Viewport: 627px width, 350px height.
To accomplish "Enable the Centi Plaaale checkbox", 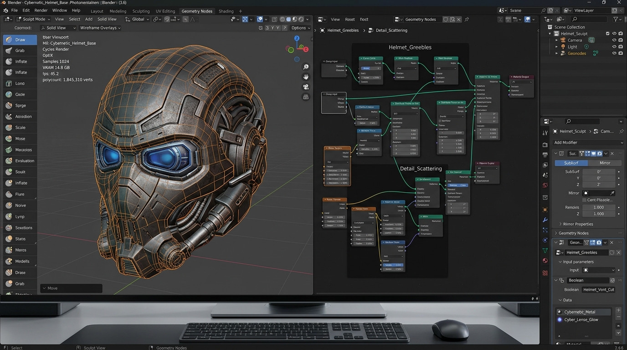I will coord(584,200).
